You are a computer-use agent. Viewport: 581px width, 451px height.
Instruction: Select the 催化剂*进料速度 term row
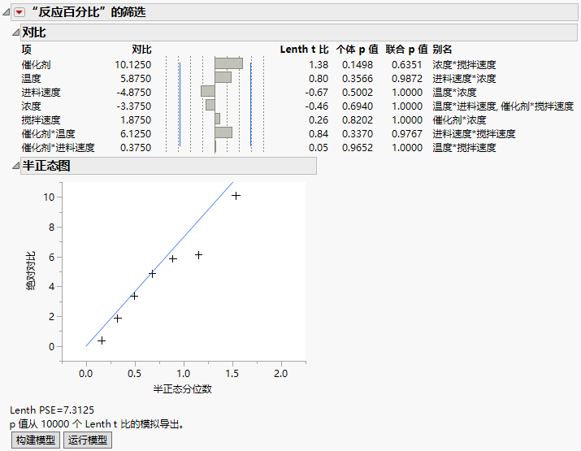tap(58, 148)
